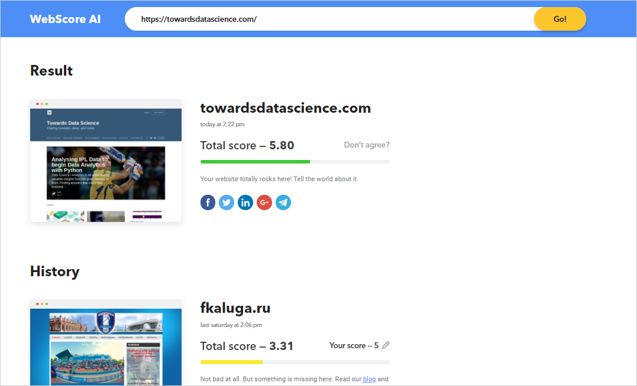This screenshot has width=637, height=386.
Task: Click the Your score – 5 label
Action: coord(354,345)
